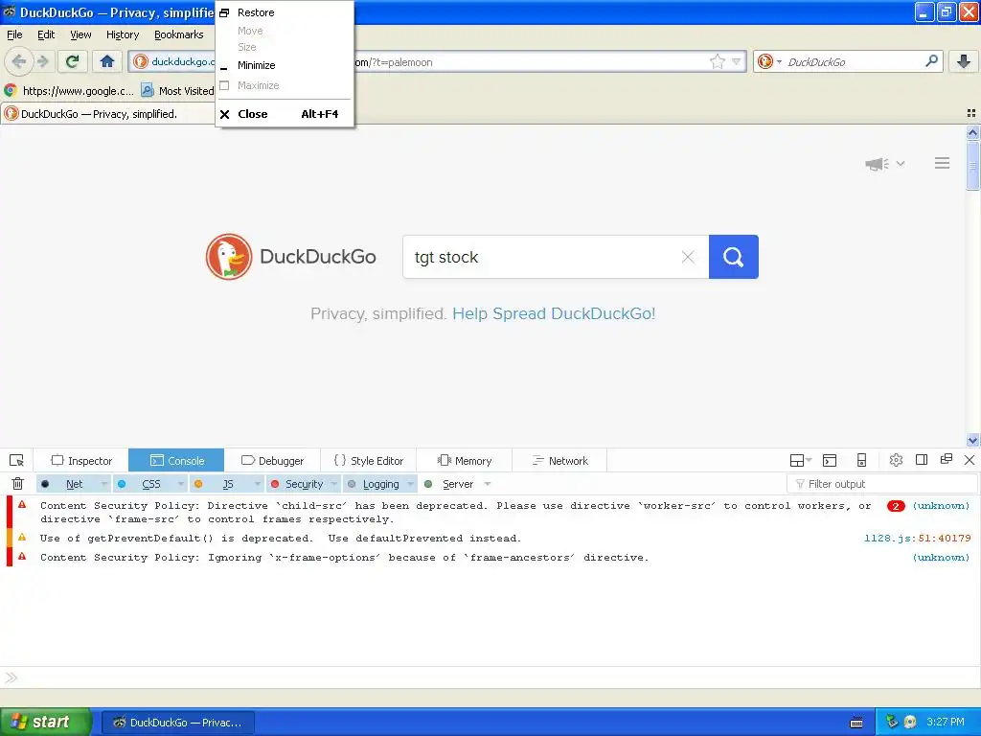Choose Restore from window menu
Viewport: 981px width, 736px height.
285,12
